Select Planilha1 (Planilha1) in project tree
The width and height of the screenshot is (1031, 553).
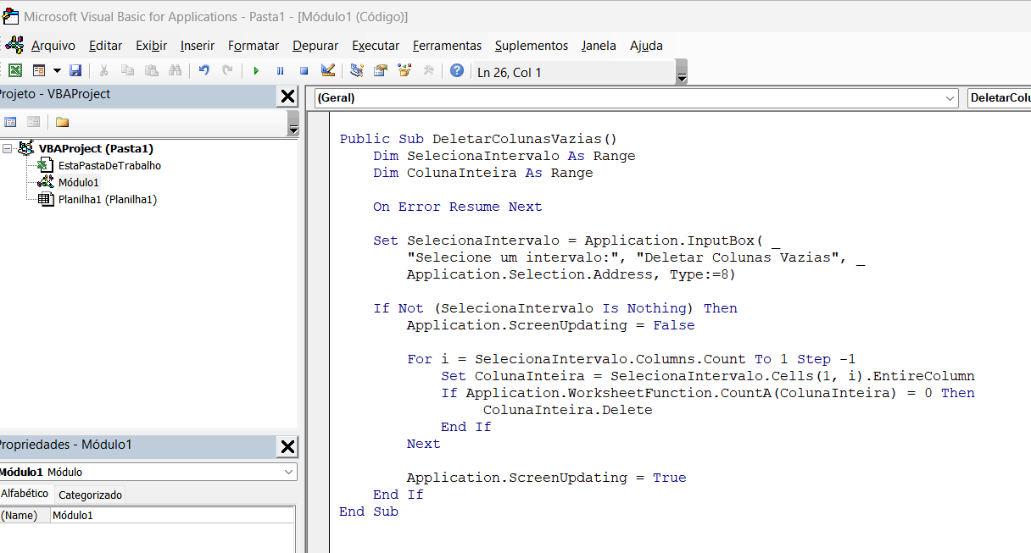point(107,200)
